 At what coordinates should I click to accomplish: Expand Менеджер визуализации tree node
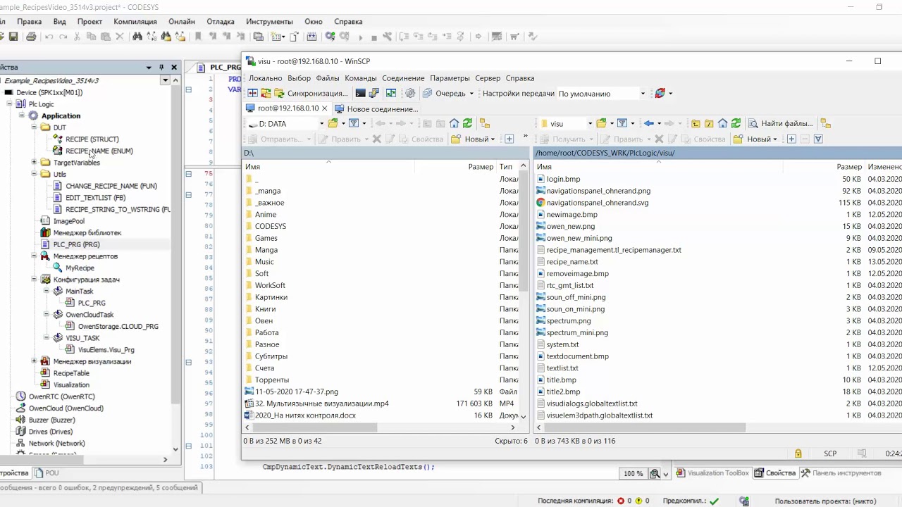coord(34,361)
